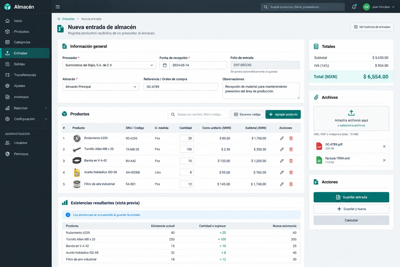The image size is (400, 267).
Task: Delete the Aceite hidráulico ISO 68 row
Action: pos(291,172)
